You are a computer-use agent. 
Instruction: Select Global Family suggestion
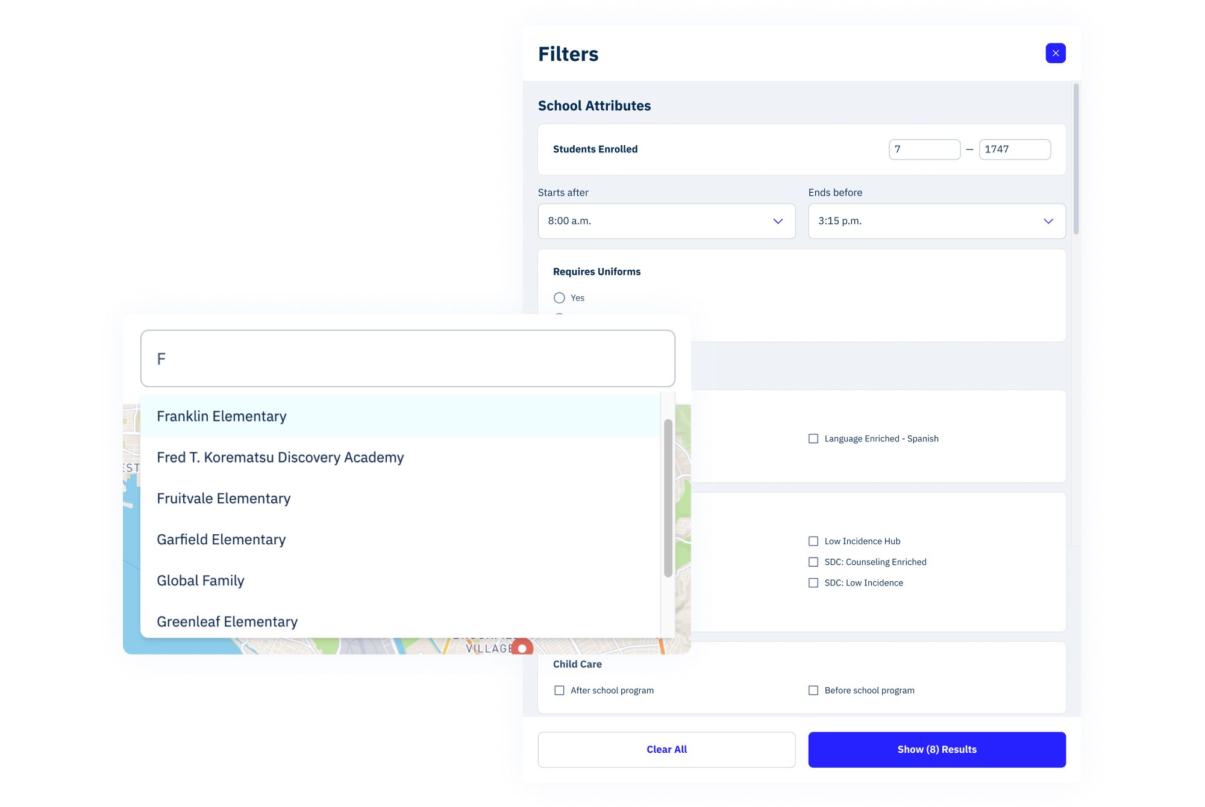(x=201, y=581)
